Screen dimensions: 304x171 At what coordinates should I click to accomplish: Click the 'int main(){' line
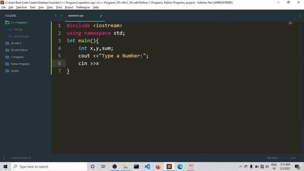pyautogui.click(x=83, y=41)
